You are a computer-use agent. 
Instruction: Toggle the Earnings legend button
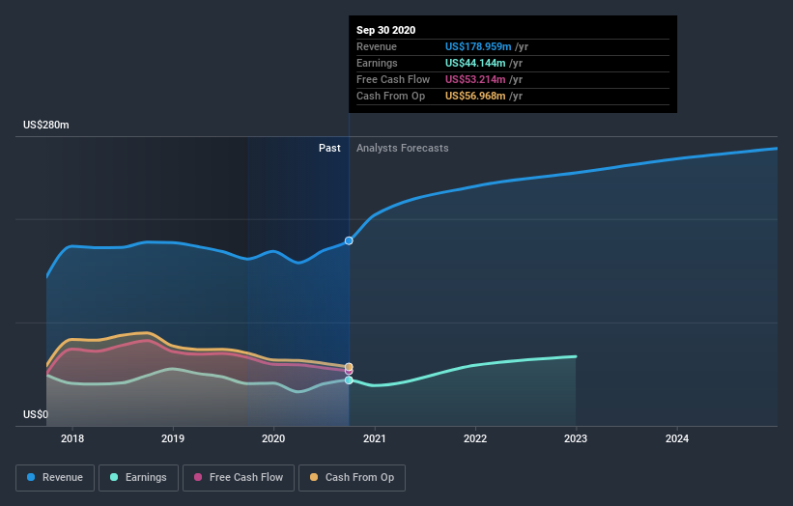(x=138, y=478)
